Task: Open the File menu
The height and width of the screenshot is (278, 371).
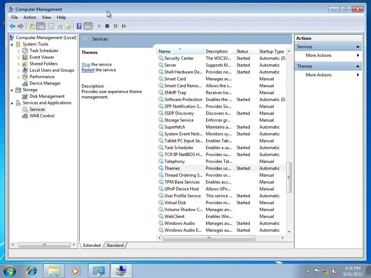Action: [x=14, y=17]
